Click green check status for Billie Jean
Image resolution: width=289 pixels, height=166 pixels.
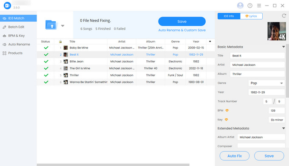pyautogui.click(x=46, y=62)
